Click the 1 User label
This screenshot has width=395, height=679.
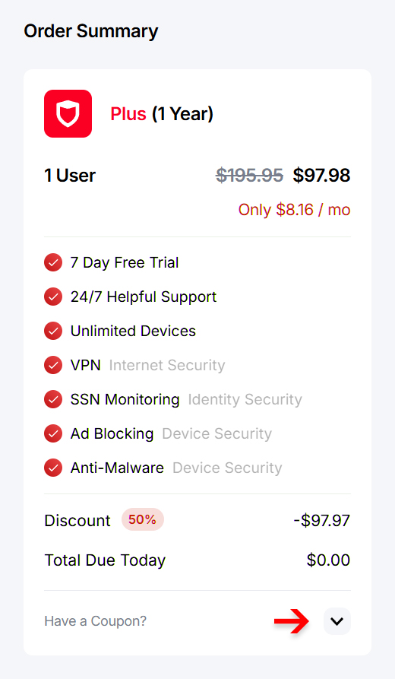[70, 176]
